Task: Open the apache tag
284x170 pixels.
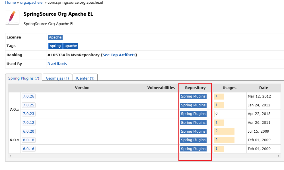Action: [70, 46]
